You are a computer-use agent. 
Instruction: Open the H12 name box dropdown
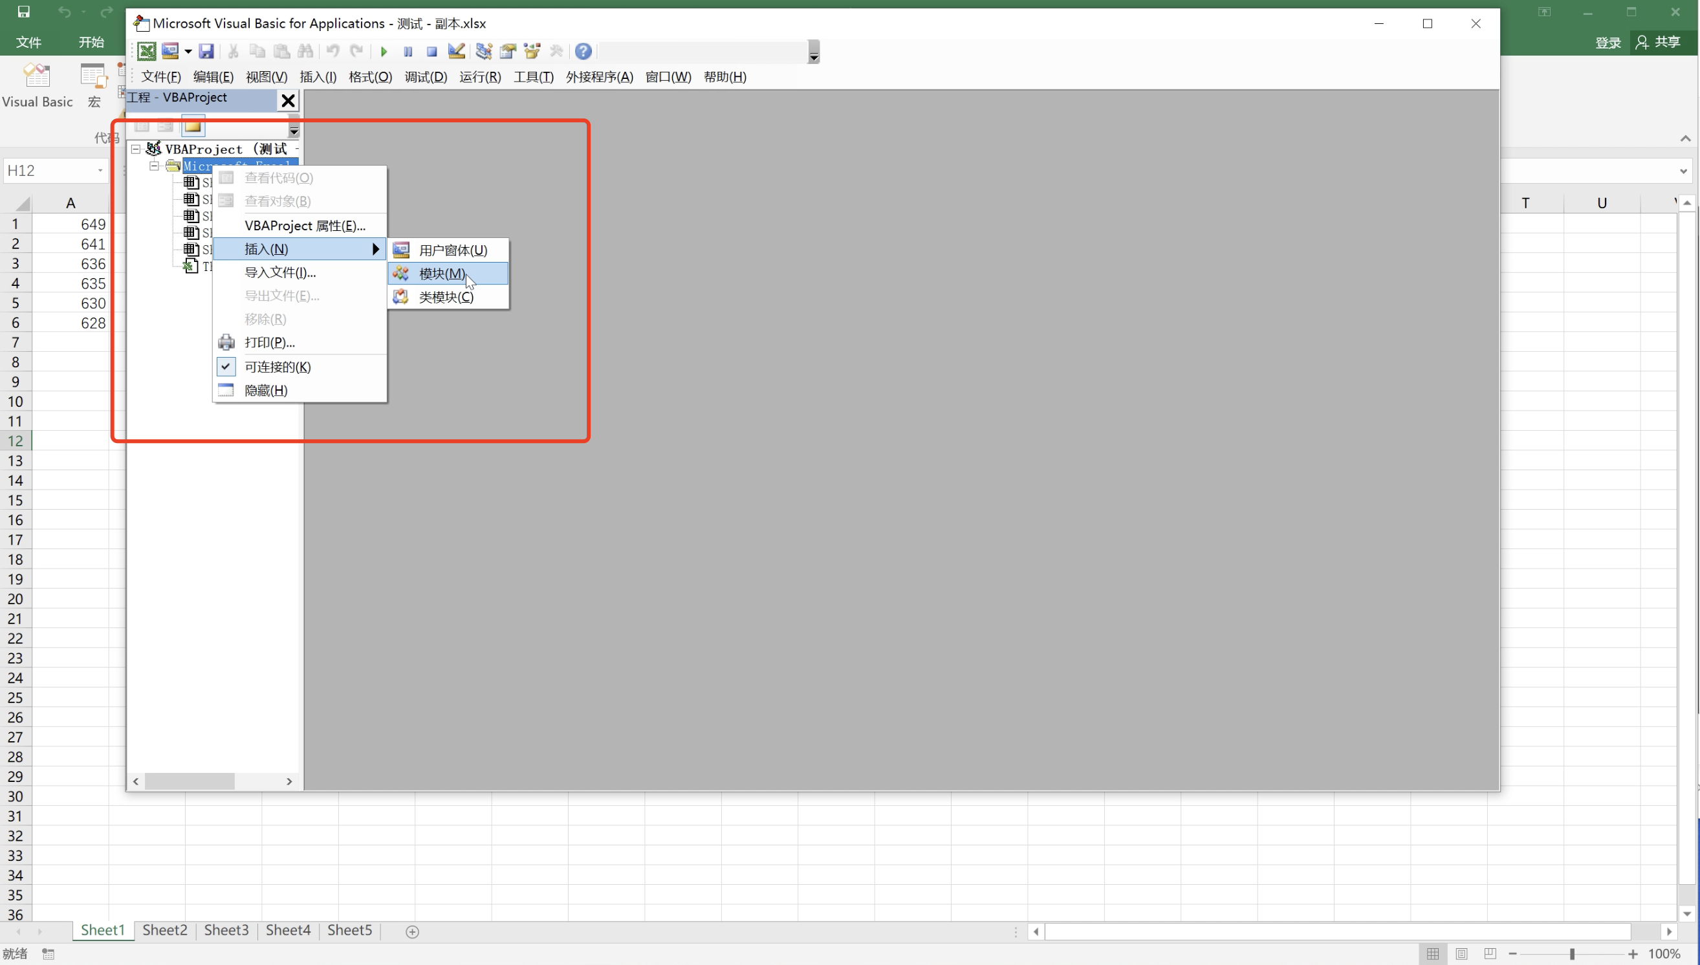coord(100,171)
